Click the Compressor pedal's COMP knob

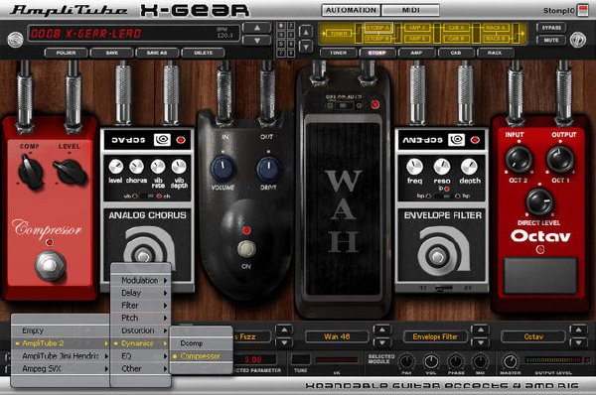point(31,173)
